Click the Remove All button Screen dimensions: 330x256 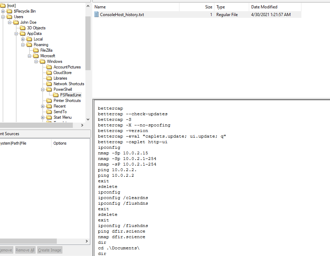[x=25, y=250]
